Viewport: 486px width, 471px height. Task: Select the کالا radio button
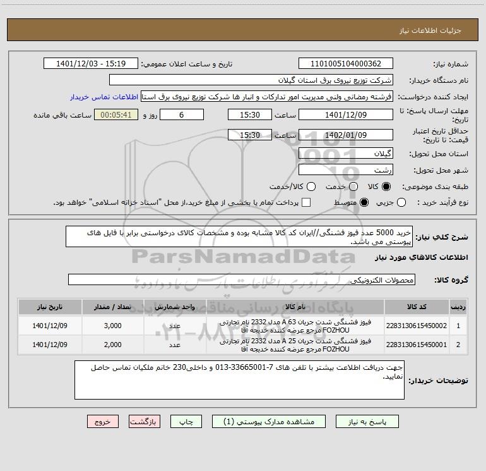coord(386,187)
